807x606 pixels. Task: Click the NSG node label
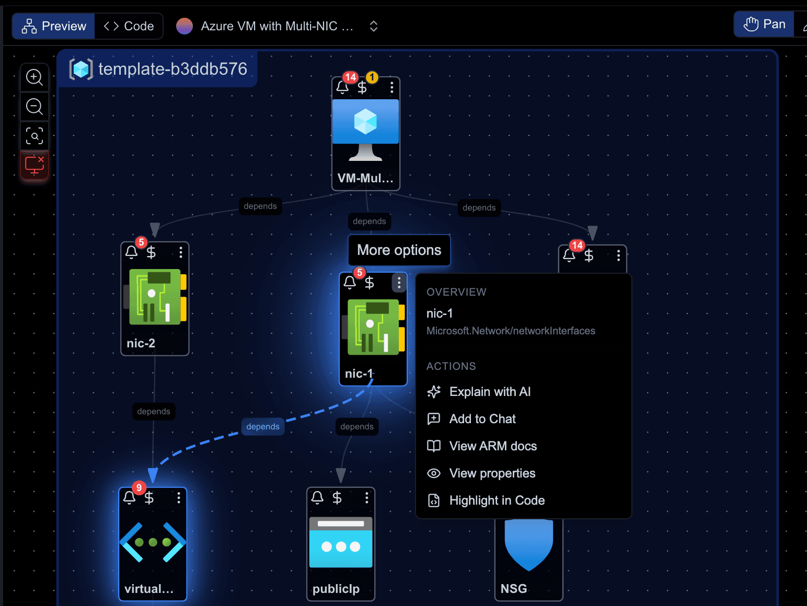514,589
